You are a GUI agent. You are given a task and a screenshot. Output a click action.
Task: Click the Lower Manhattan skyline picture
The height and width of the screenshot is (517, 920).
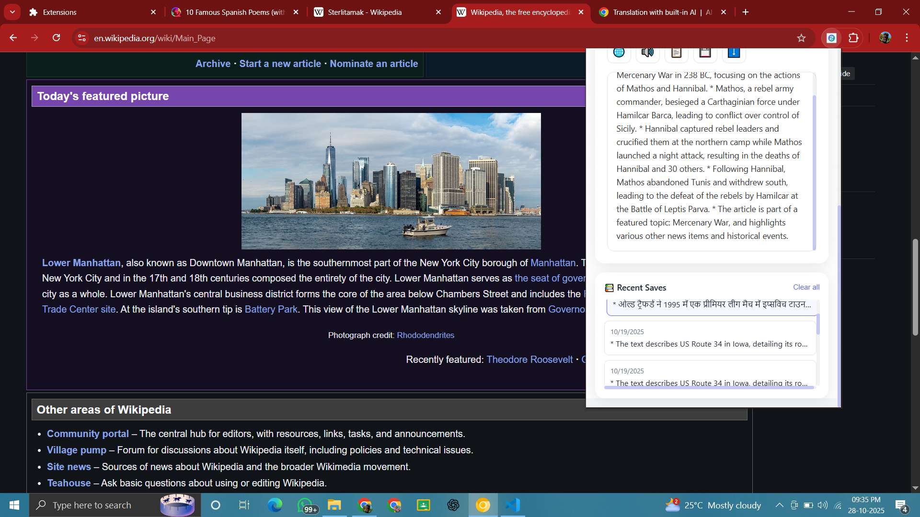[391, 181]
